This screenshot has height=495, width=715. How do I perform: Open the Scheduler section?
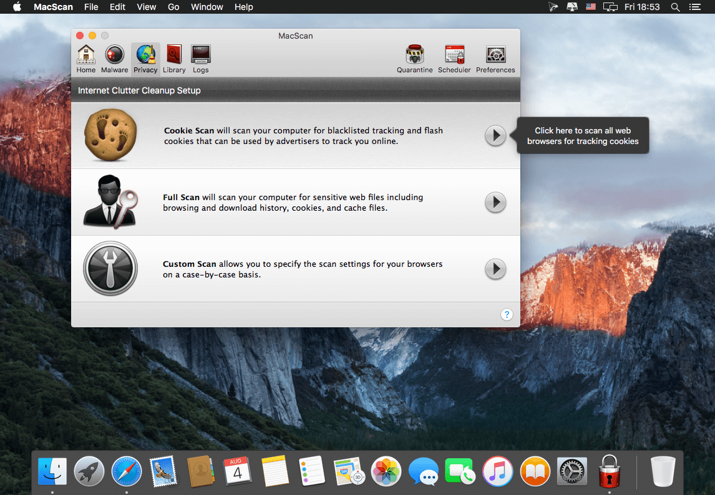(454, 59)
